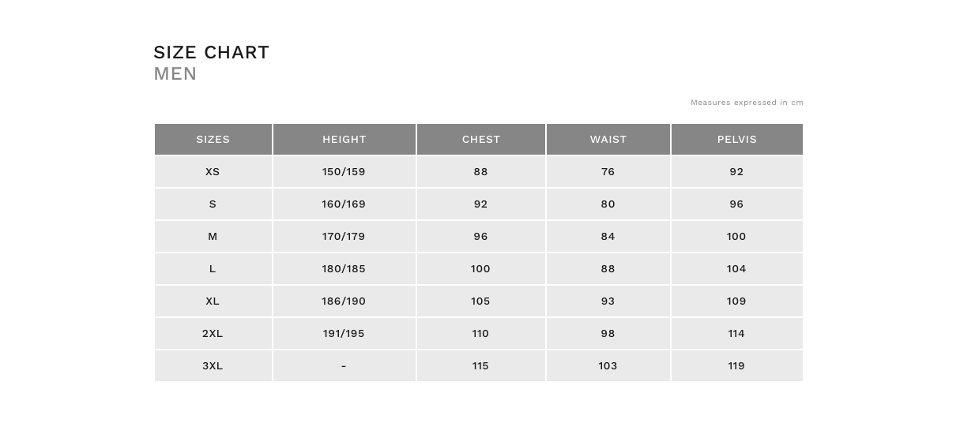Click the SIZES column header
Image resolution: width=960 pixels, height=438 pixels.
pos(213,139)
